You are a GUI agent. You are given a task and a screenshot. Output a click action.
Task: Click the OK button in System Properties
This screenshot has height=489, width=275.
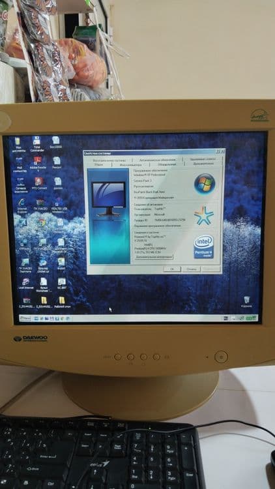pyautogui.click(x=172, y=269)
